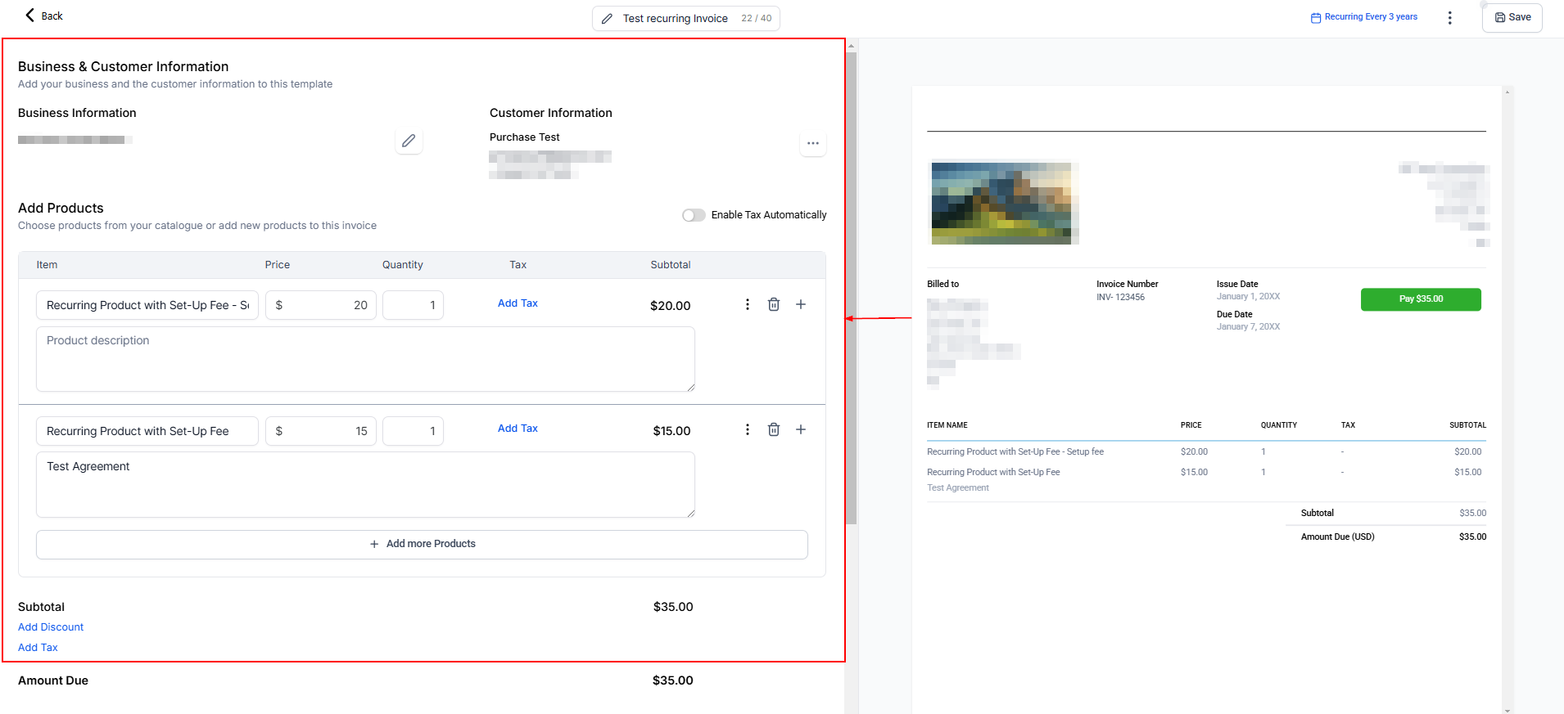Click the green Pay $35.00 preview button
Viewport: 1564px width, 714px height.
coord(1421,299)
